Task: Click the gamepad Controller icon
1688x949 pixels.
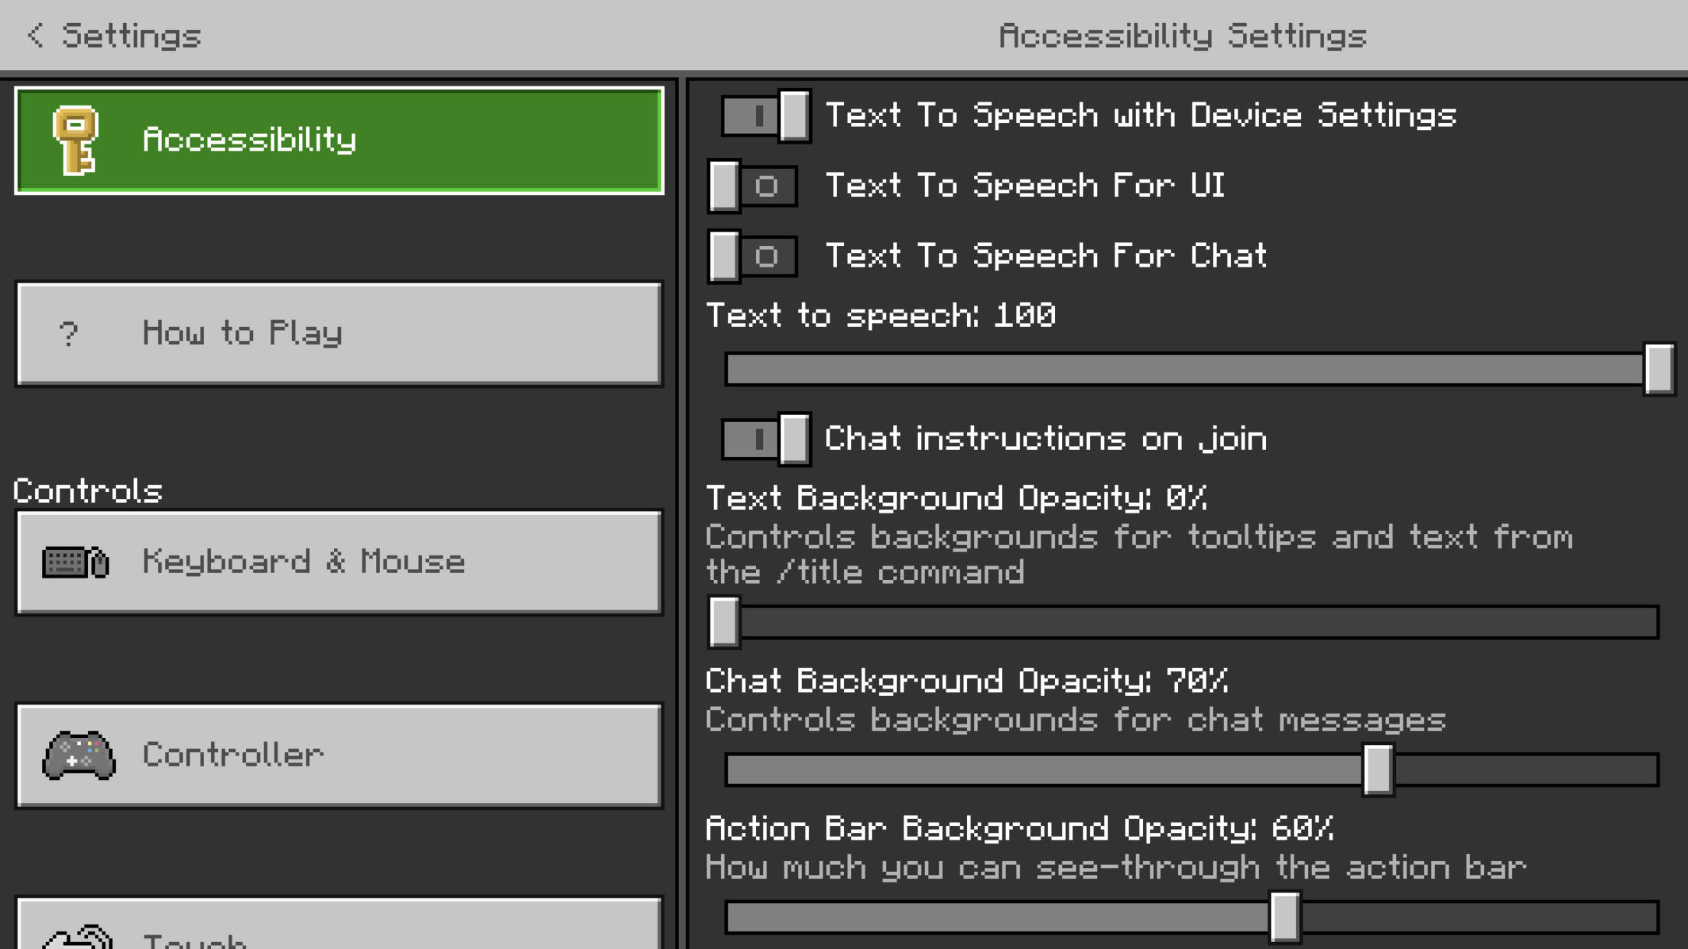Action: click(79, 756)
